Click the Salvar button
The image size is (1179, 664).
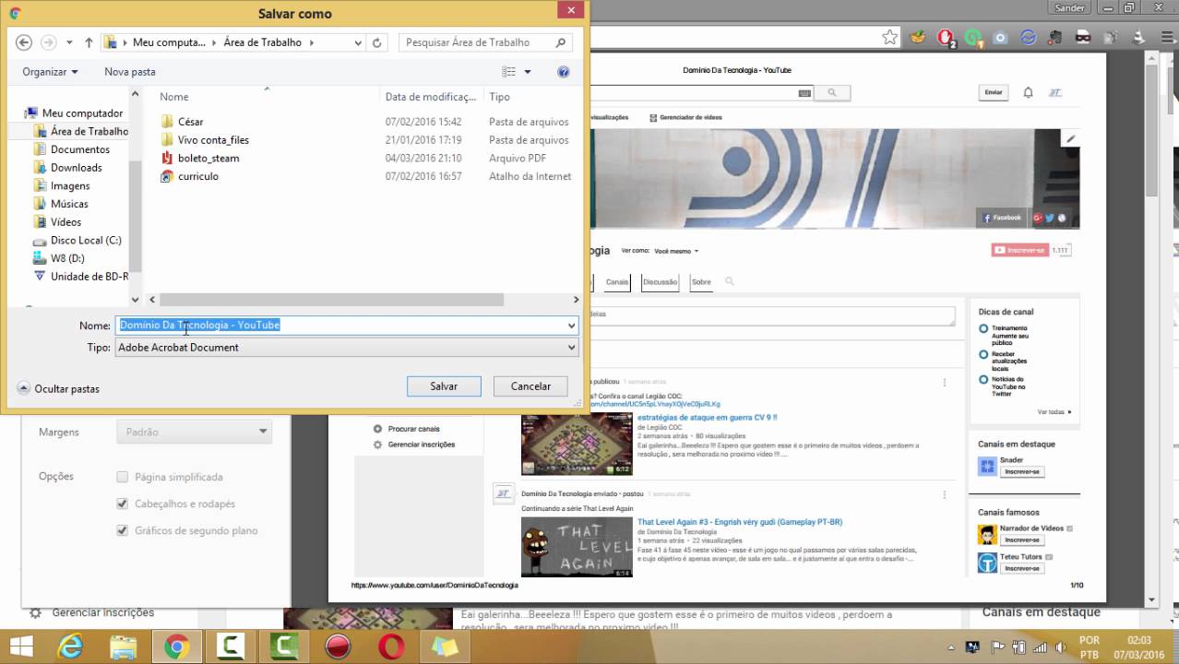444,386
